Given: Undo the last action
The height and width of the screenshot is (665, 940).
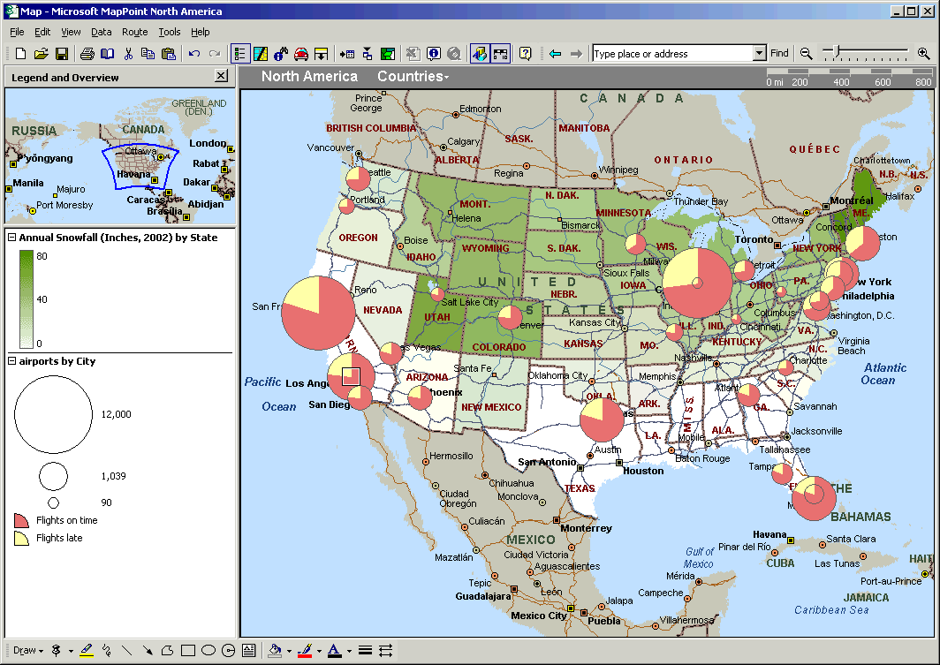Looking at the screenshot, I should [x=193, y=54].
